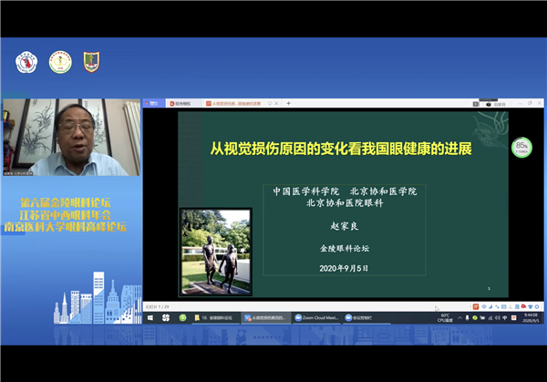
Task: Click the first round logo at top left
Action: click(x=26, y=62)
